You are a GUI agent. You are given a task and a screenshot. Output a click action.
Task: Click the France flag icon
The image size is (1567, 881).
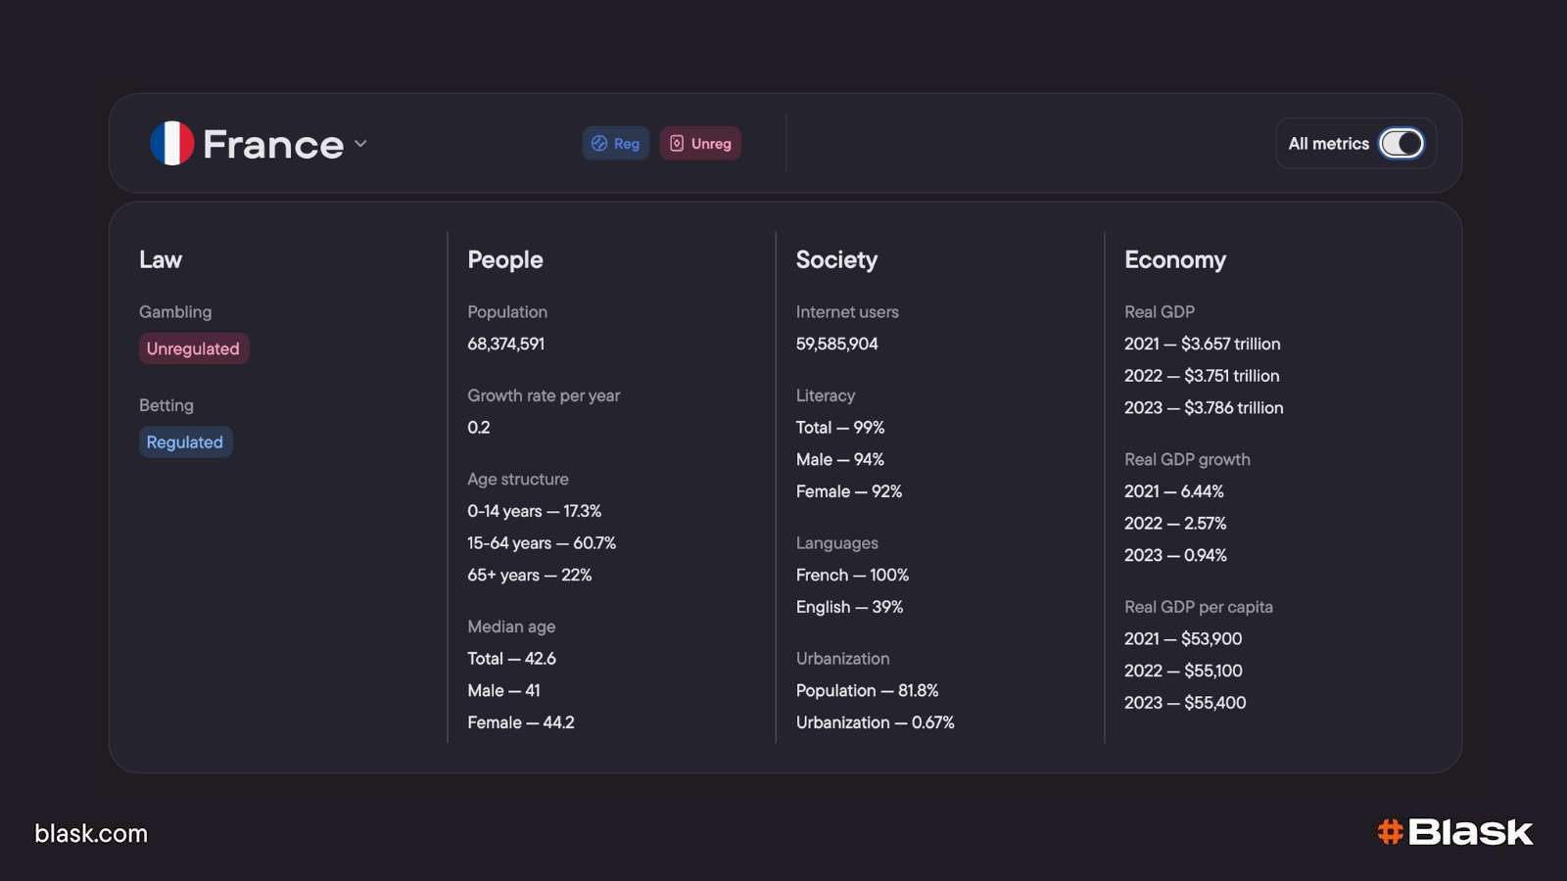[172, 143]
